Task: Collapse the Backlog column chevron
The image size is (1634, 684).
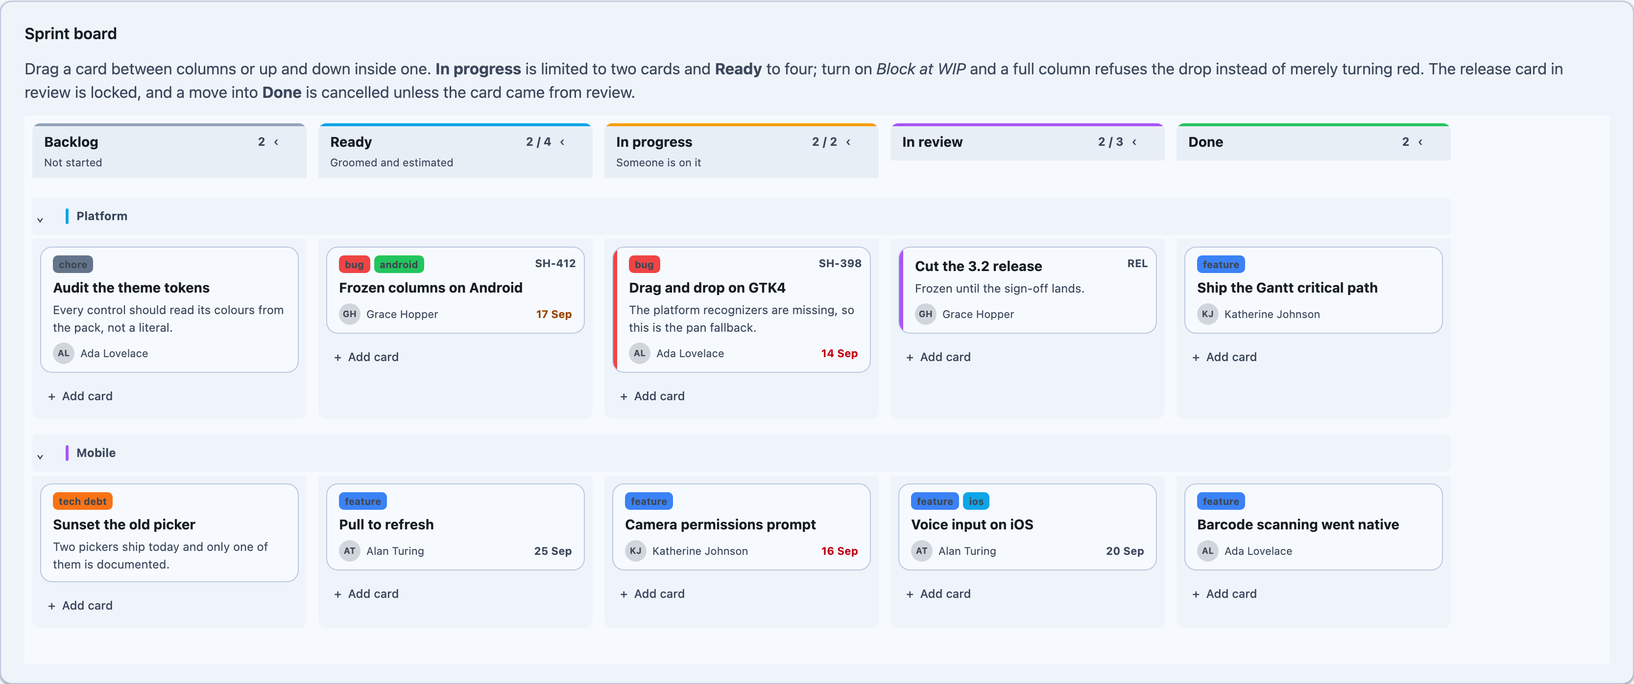Action: point(276,142)
